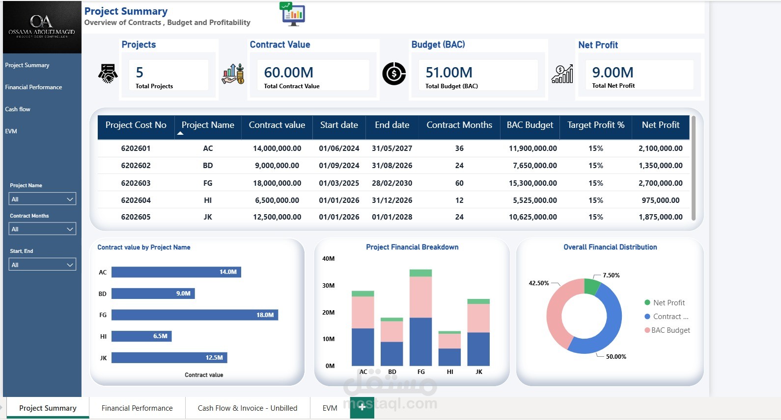Click the 5 Total Projects card

point(169,75)
